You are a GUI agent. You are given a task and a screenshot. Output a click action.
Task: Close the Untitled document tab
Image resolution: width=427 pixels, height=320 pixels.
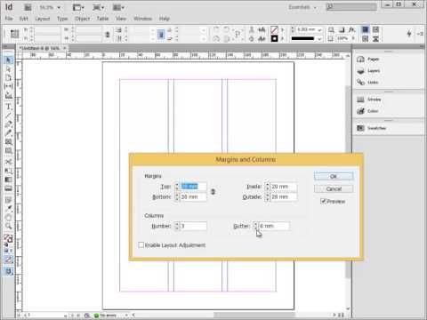65,48
